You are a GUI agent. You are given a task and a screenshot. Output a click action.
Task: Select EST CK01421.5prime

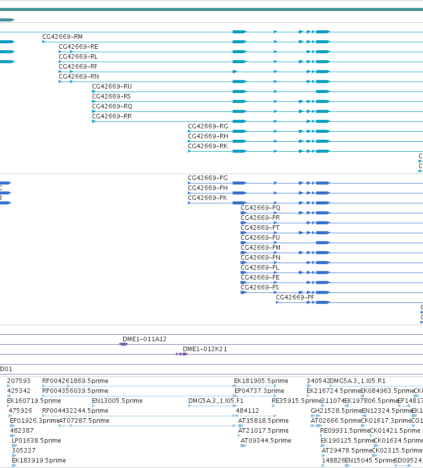click(x=395, y=431)
